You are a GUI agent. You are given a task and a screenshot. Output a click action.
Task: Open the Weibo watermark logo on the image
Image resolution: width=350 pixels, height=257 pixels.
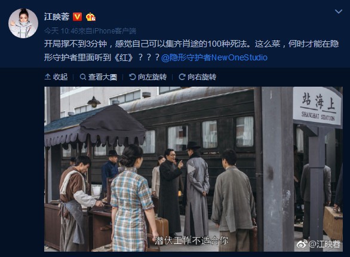click(x=302, y=244)
